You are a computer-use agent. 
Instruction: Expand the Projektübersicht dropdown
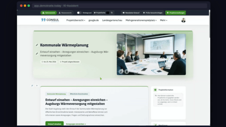coord(76,20)
